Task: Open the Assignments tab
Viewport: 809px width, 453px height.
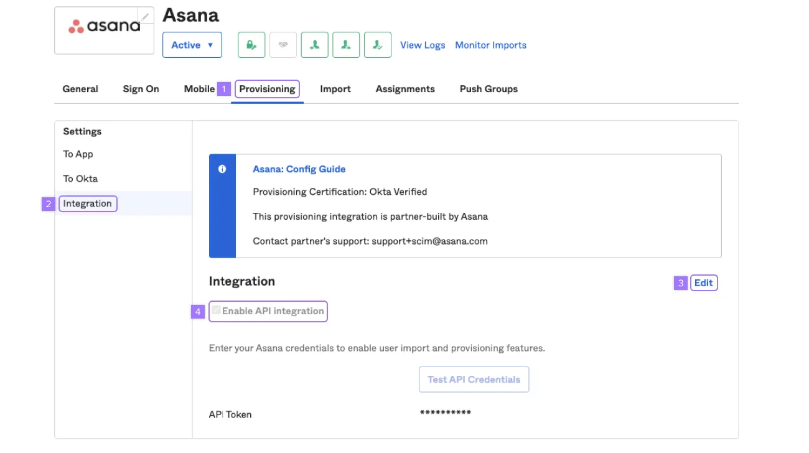Action: pos(405,89)
